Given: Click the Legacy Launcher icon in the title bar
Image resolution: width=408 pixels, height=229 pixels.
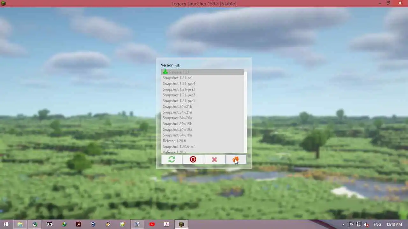Looking at the screenshot, I should point(4,3).
